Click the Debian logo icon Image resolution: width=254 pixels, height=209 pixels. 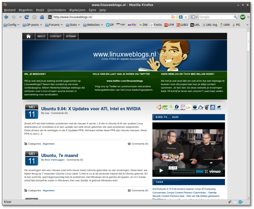pyautogui.click(x=183, y=107)
